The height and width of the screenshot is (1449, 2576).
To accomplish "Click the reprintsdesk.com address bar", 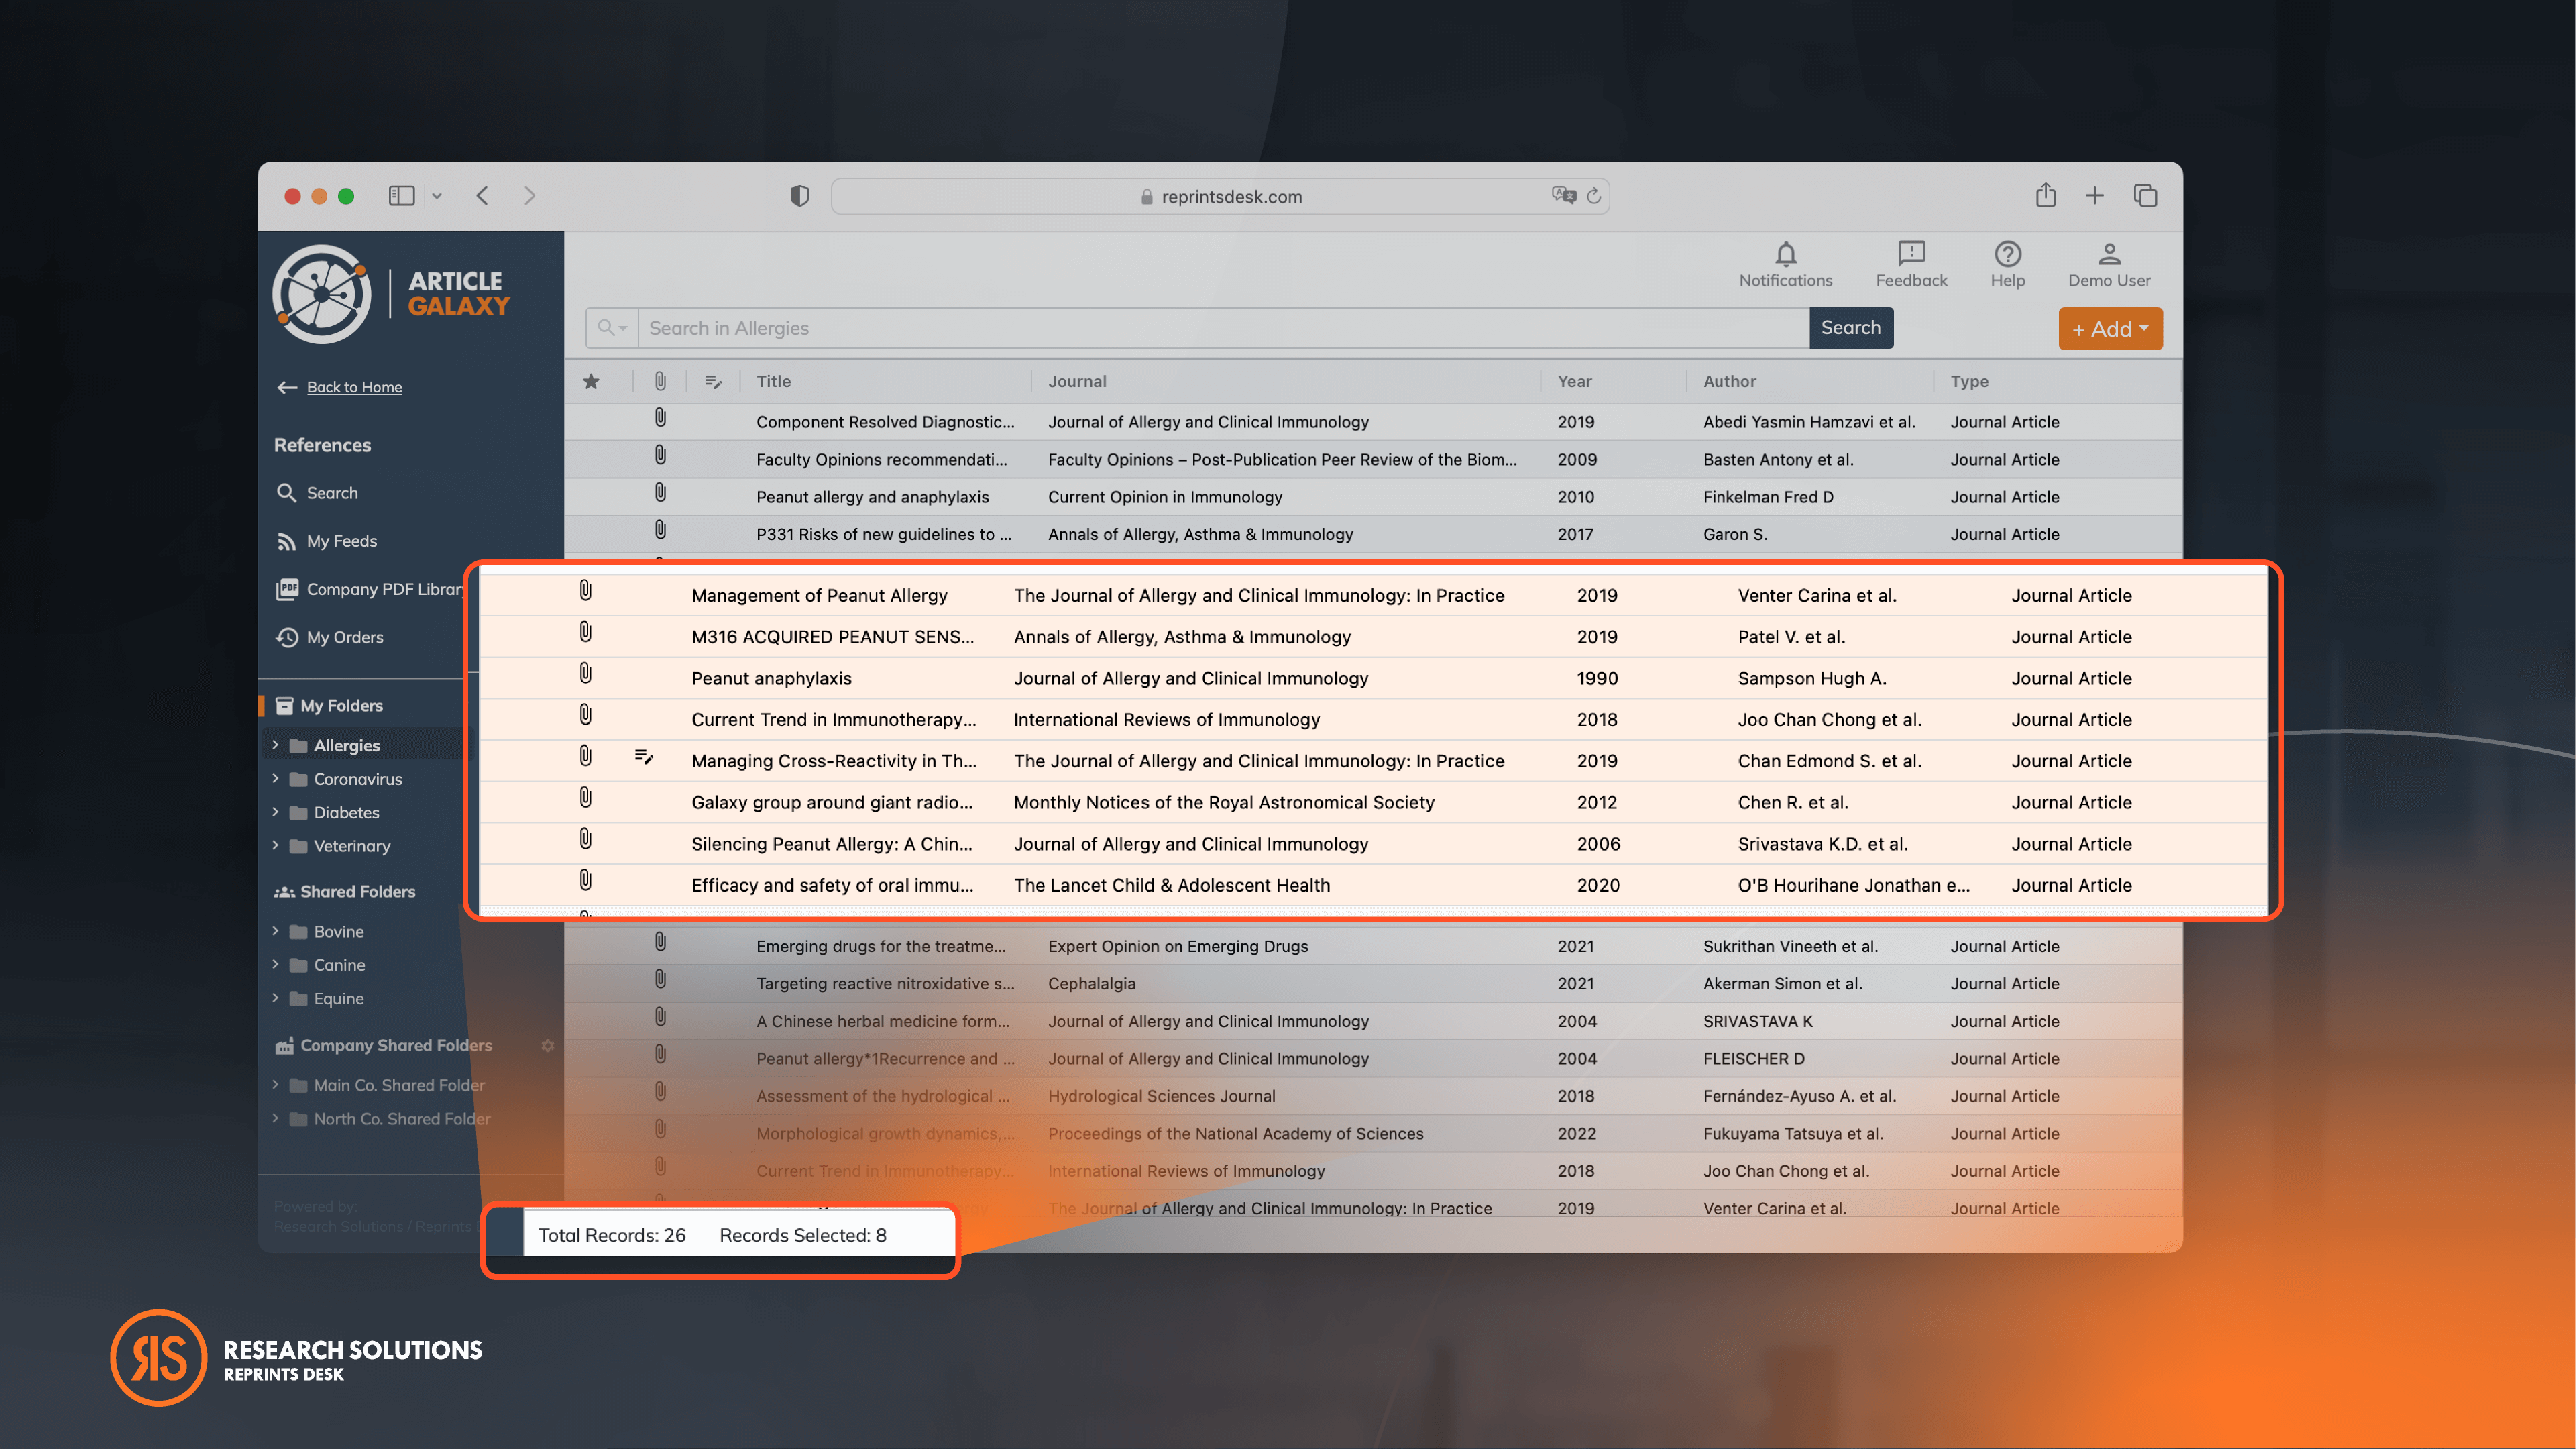I will click(x=1220, y=196).
